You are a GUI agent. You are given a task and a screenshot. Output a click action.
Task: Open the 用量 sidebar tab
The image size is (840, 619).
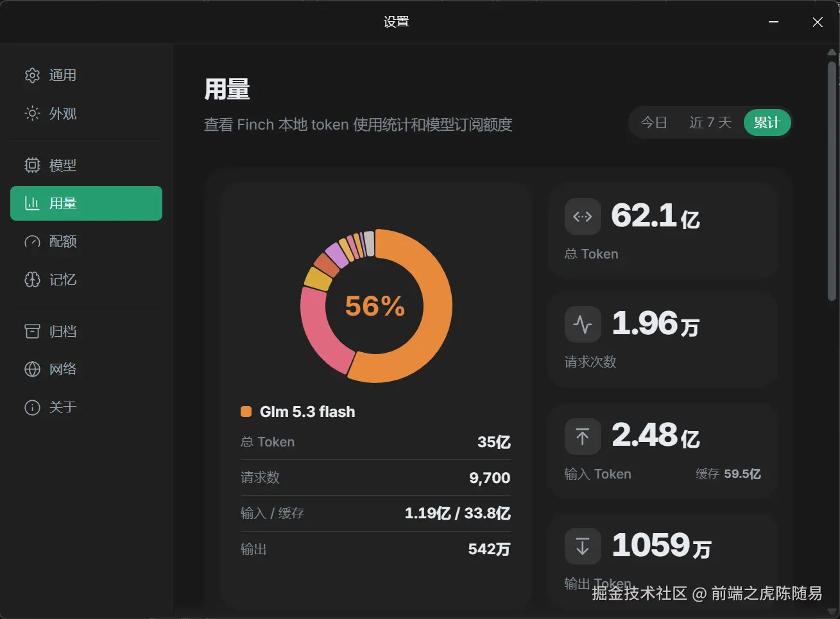click(x=86, y=203)
